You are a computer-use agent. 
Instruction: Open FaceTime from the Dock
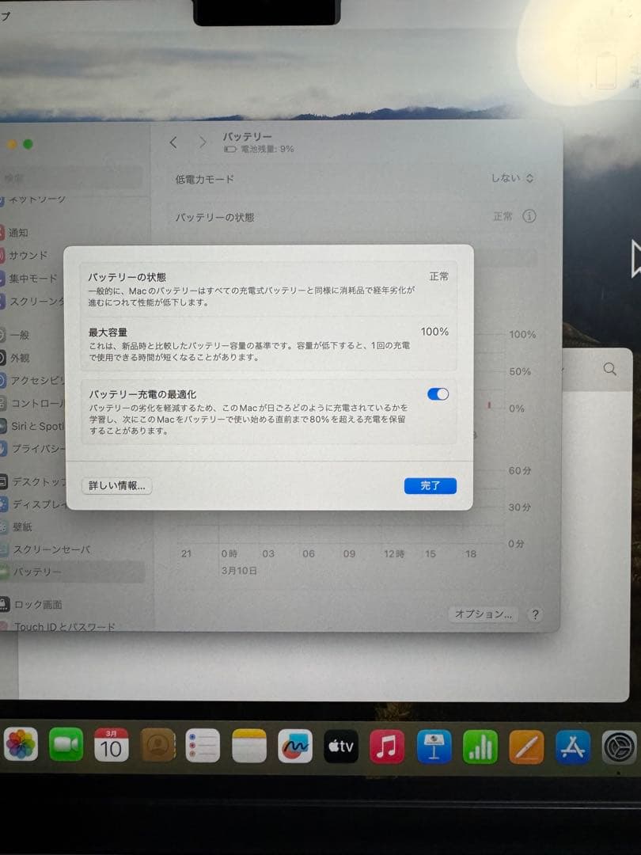pos(66,745)
